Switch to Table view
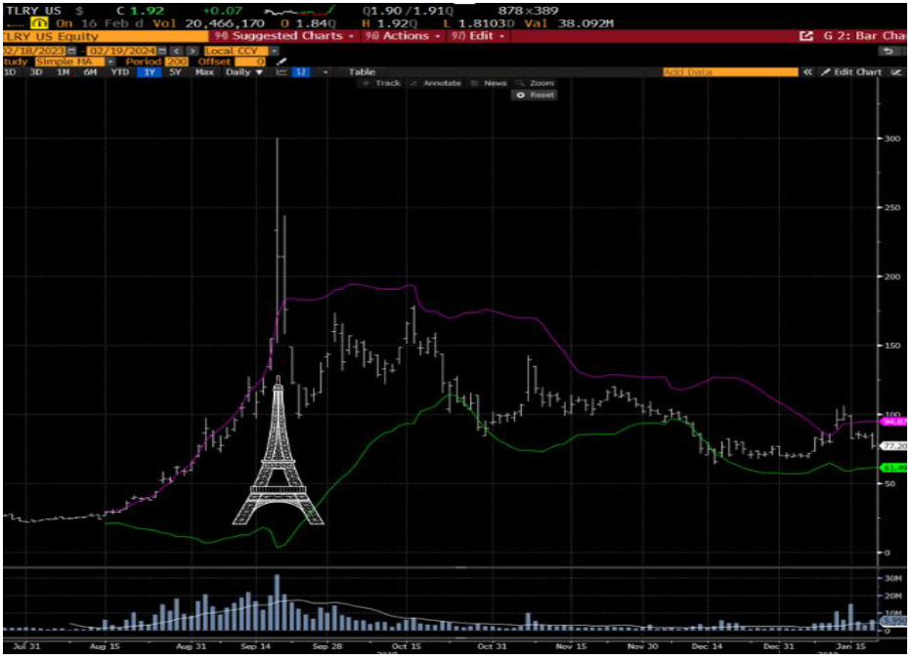The image size is (913, 659). (362, 72)
